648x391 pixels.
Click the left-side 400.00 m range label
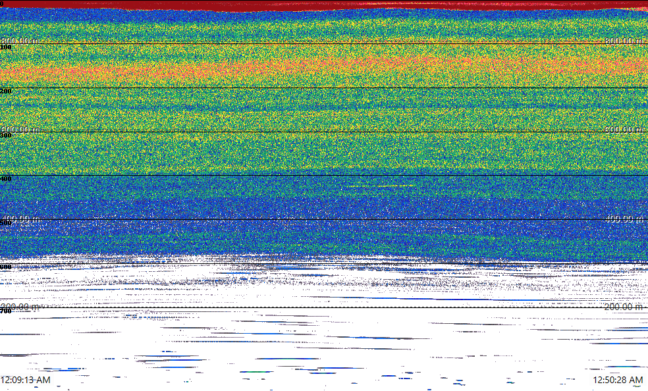click(20, 219)
